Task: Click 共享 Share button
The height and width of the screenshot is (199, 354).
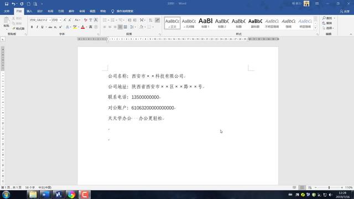Action: [x=345, y=11]
